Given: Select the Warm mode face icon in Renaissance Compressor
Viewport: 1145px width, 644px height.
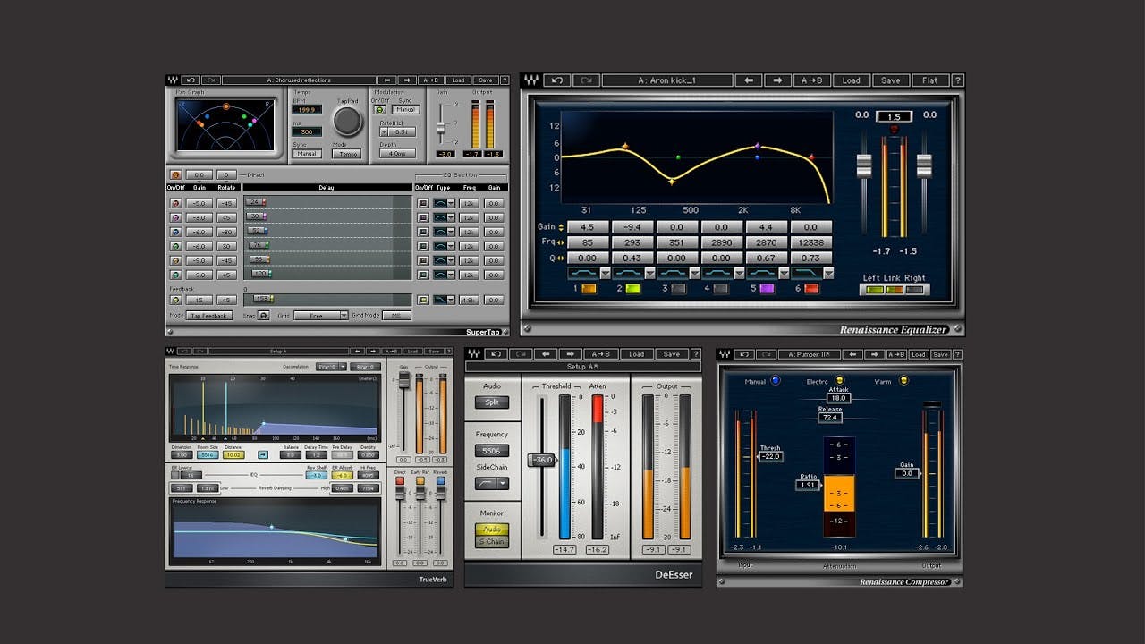Looking at the screenshot, I should click(x=903, y=379).
